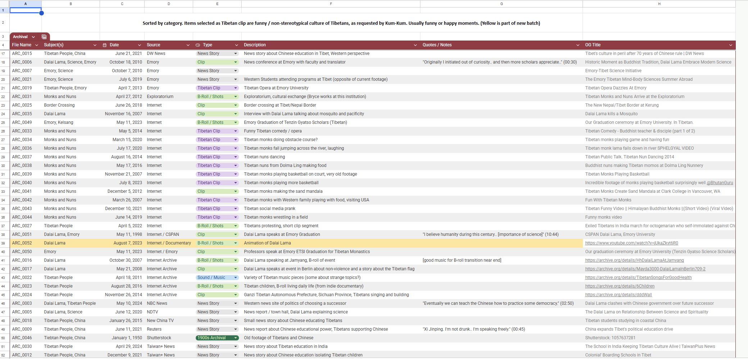
Task: Select the quote cell starting 'Xi Jinping'
Action: [x=501, y=329]
